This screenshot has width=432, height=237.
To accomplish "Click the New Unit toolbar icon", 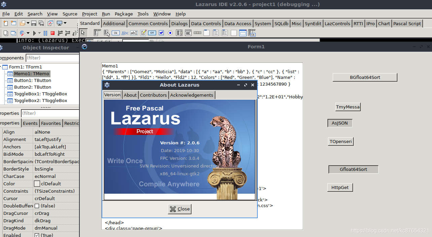I will pos(5,23).
